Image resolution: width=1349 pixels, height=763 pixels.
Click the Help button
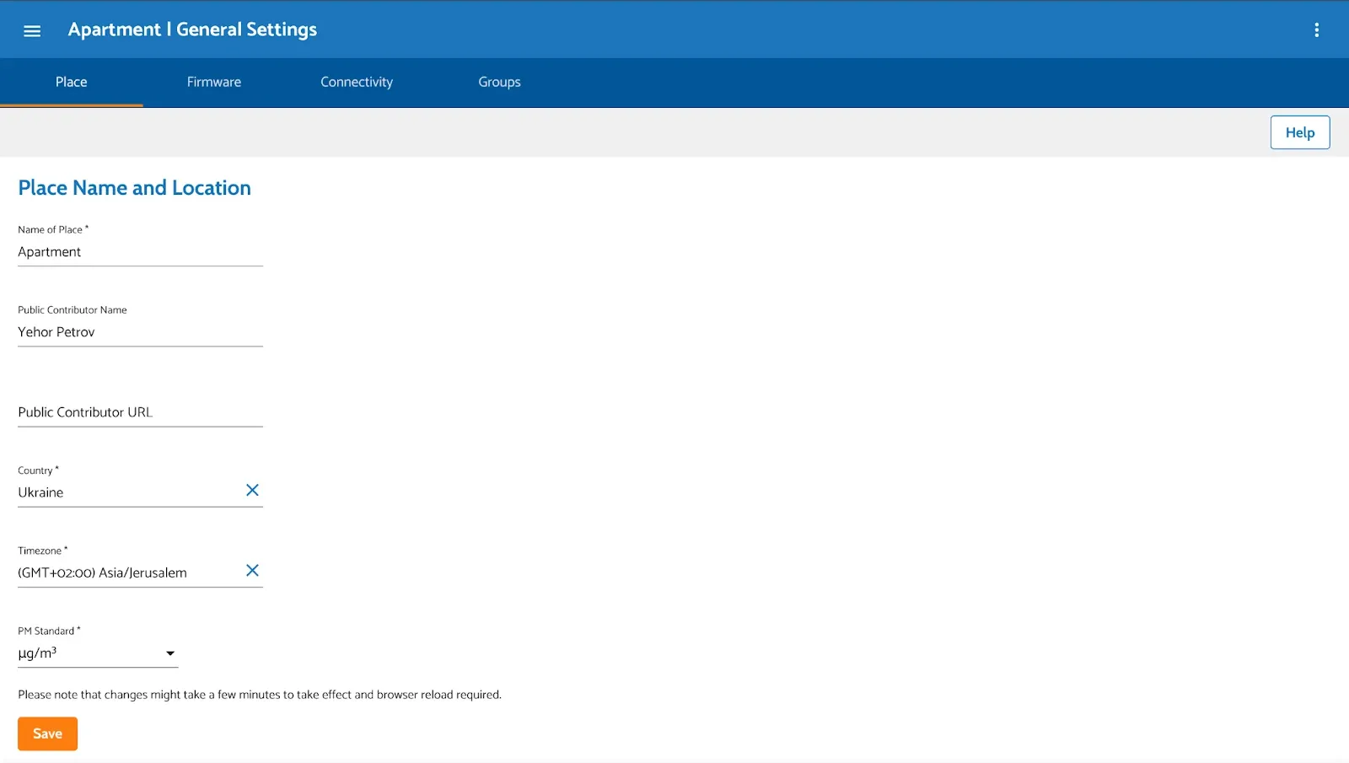tap(1299, 132)
